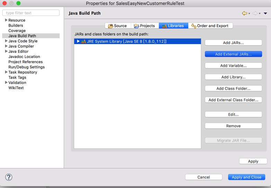Screen dimensions: 271x188
Task: Open the forward history dropdown arrow
Action: pos(260,14)
